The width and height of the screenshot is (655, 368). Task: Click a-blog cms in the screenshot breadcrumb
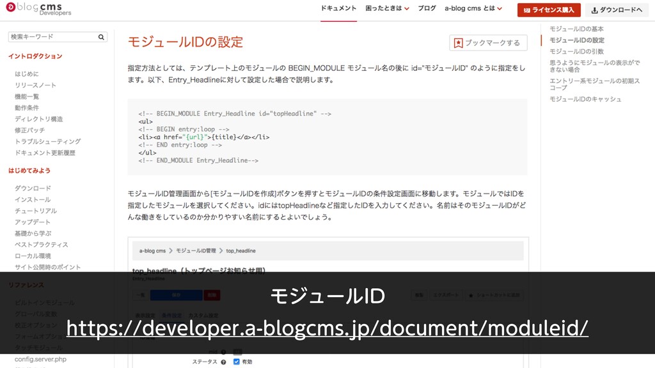coord(152,250)
